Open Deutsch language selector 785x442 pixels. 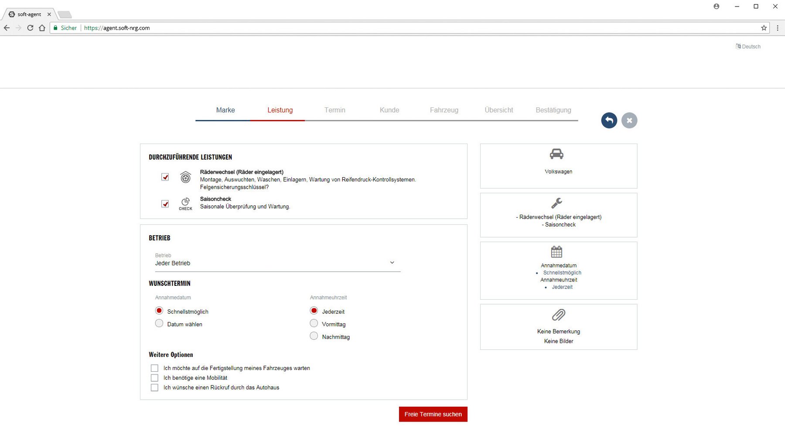click(x=748, y=47)
